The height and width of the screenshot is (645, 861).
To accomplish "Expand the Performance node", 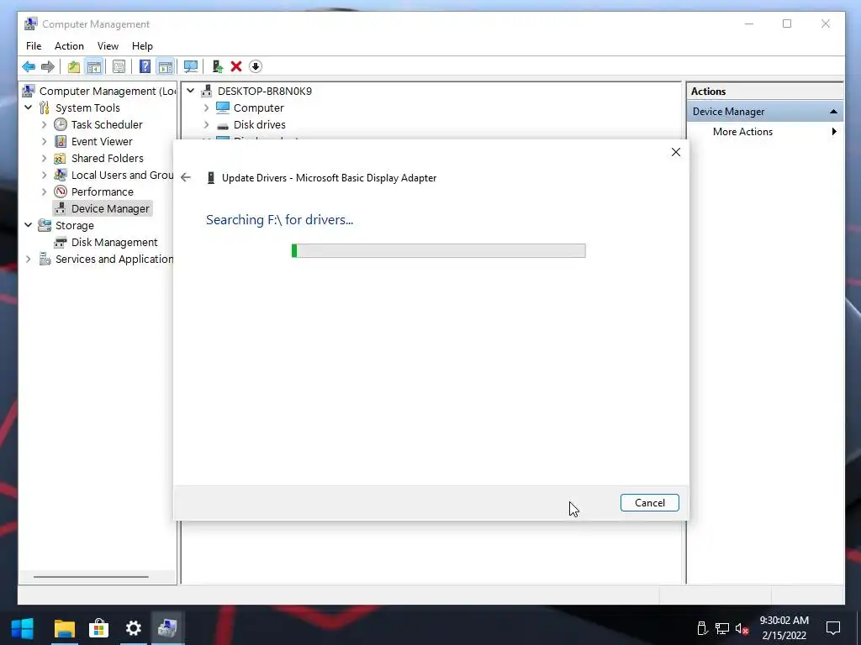I will point(45,192).
